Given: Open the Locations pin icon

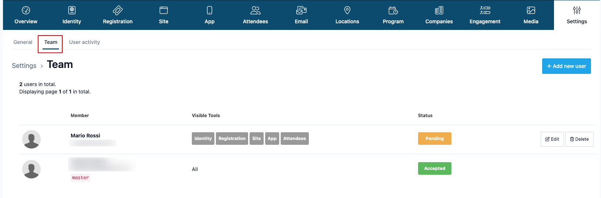Looking at the screenshot, I should point(347,10).
